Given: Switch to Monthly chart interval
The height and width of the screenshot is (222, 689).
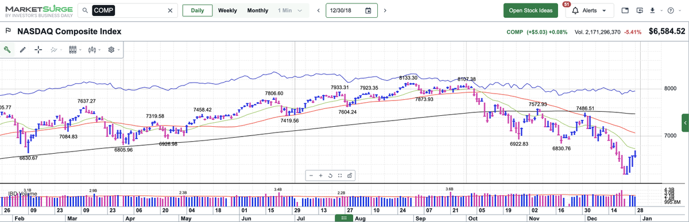Looking at the screenshot, I should 258,10.
